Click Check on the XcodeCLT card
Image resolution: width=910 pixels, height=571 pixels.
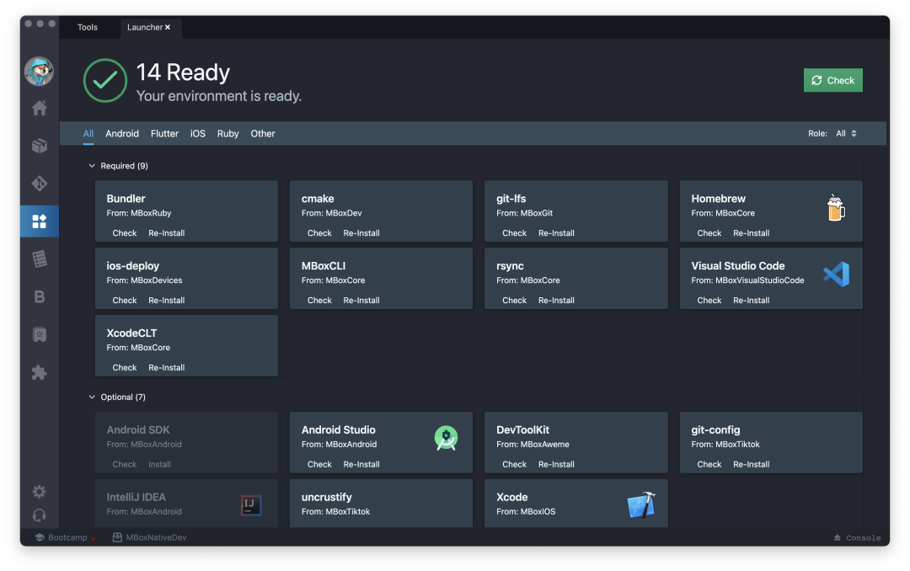(x=124, y=367)
